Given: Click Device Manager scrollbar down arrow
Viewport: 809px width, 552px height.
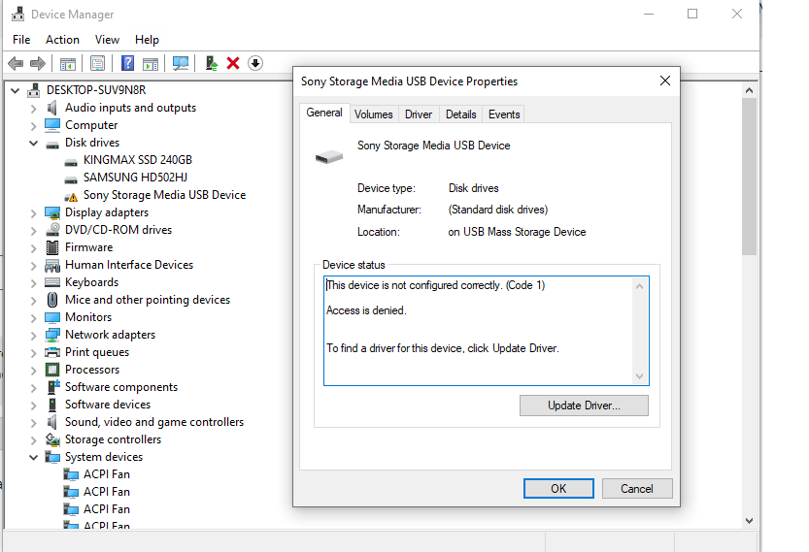Looking at the screenshot, I should pyautogui.click(x=749, y=521).
